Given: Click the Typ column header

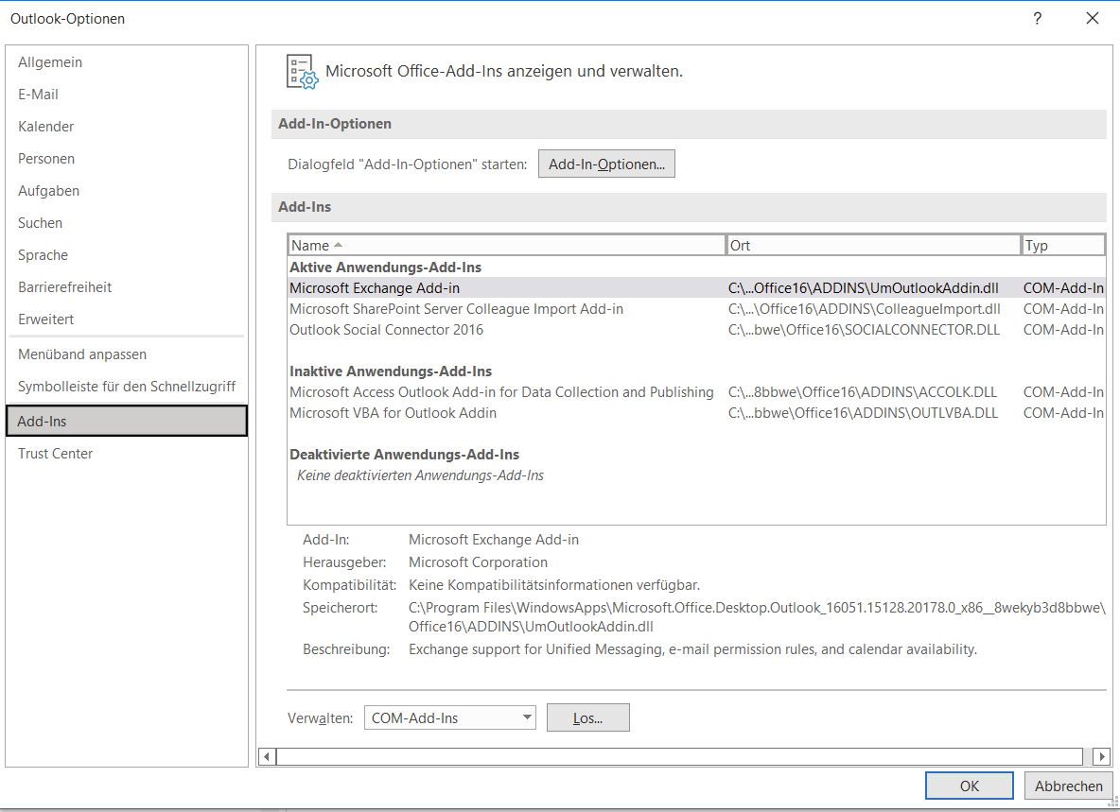Looking at the screenshot, I should point(1063,245).
